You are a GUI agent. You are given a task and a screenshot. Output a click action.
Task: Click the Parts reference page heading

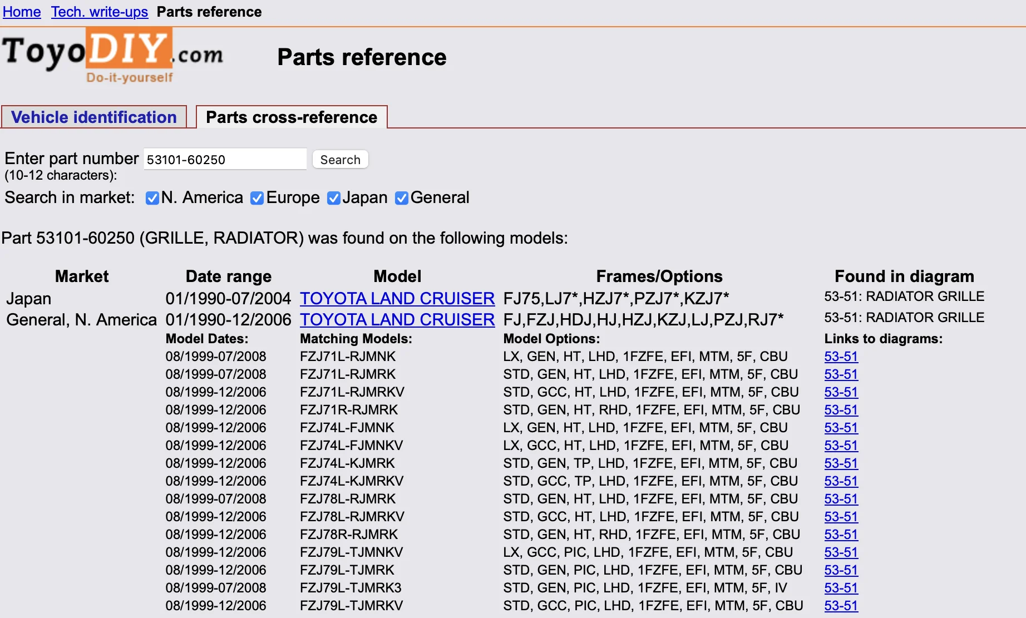tap(362, 57)
